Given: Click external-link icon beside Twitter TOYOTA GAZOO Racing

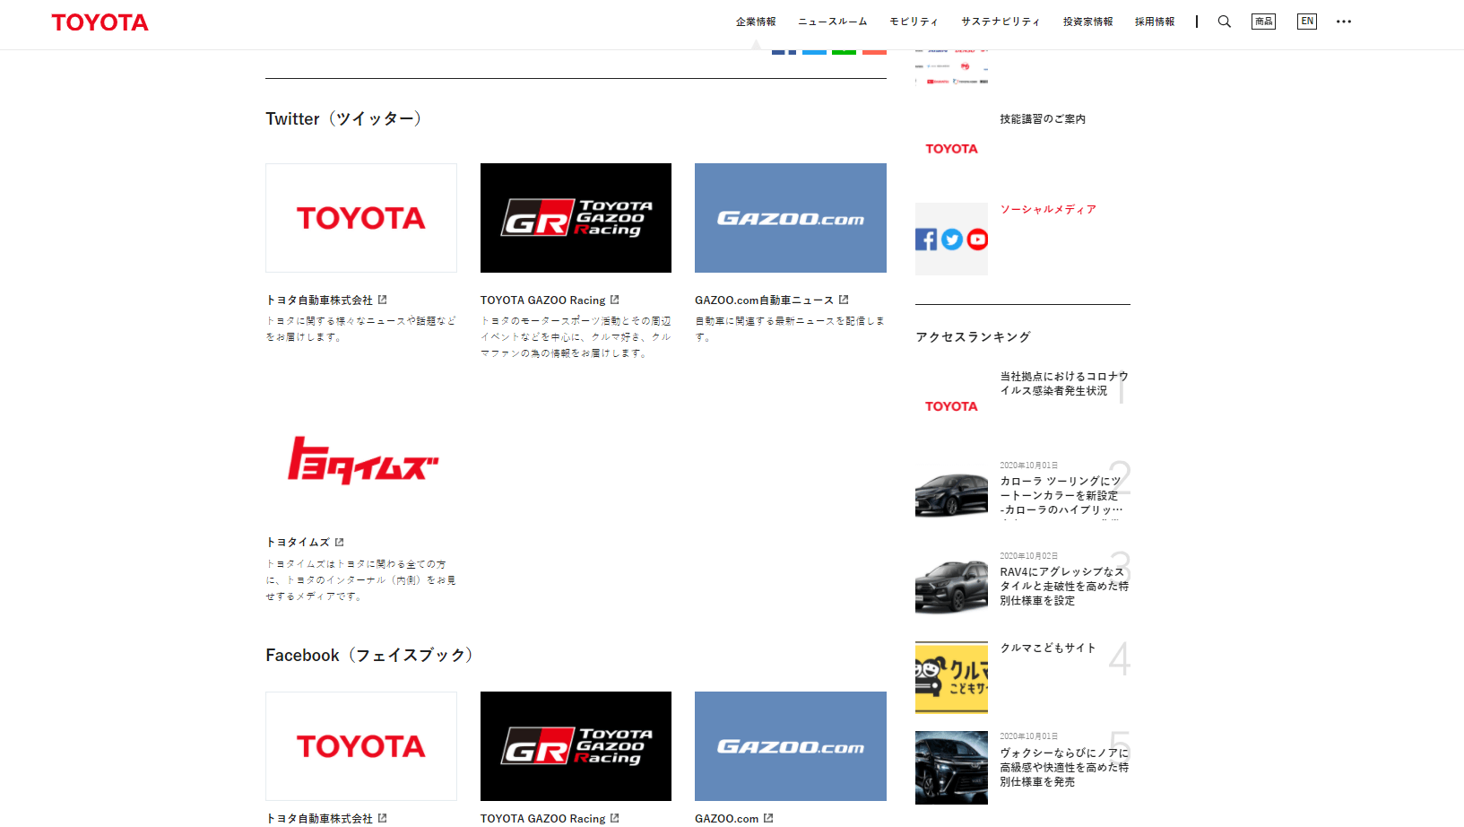Looking at the screenshot, I should (614, 300).
